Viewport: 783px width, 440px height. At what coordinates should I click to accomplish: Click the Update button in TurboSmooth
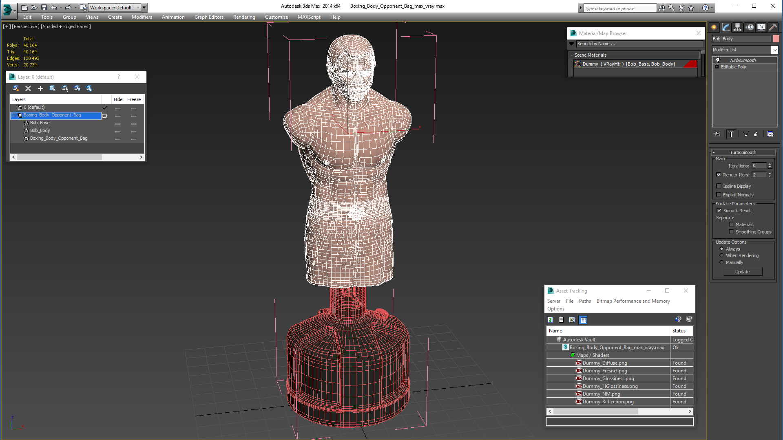click(743, 272)
